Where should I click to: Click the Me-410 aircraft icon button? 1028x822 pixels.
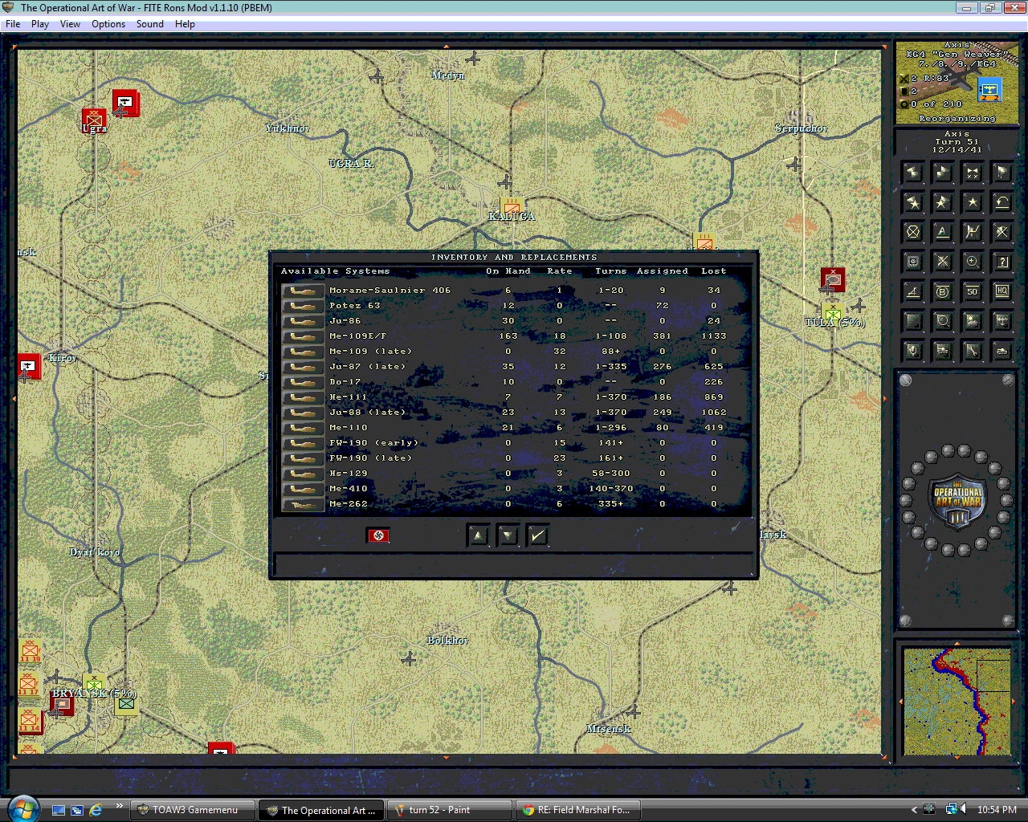click(x=303, y=489)
